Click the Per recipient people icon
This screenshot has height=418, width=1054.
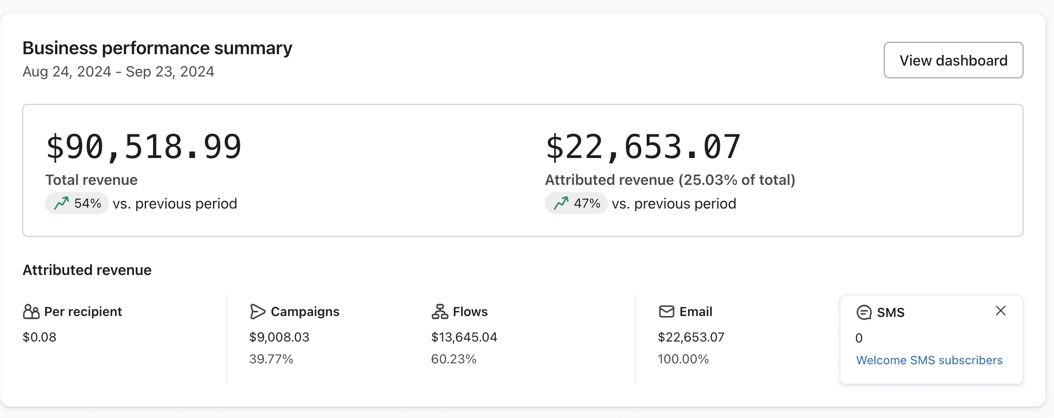click(x=30, y=311)
